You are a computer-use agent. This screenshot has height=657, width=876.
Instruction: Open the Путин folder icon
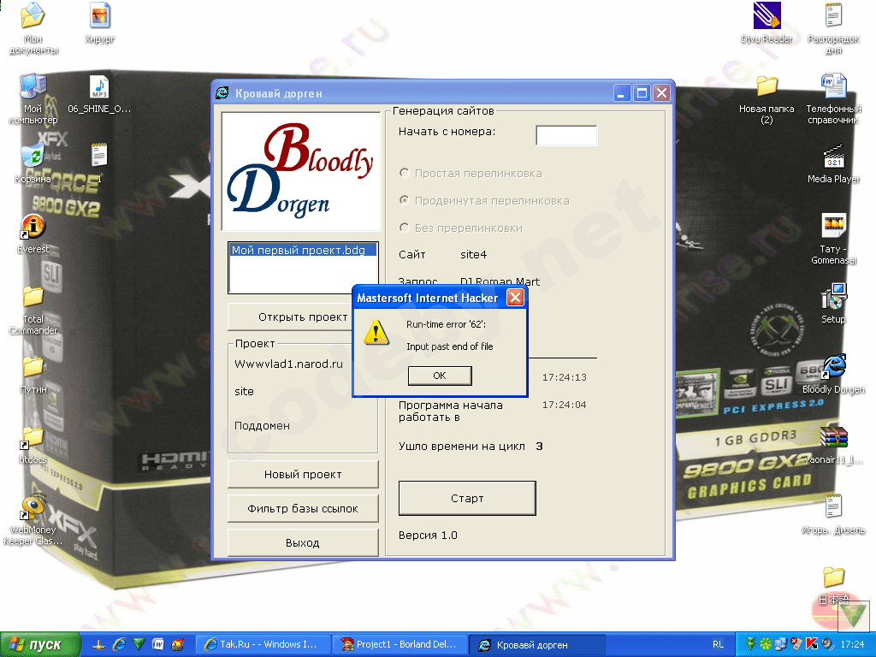33,375
